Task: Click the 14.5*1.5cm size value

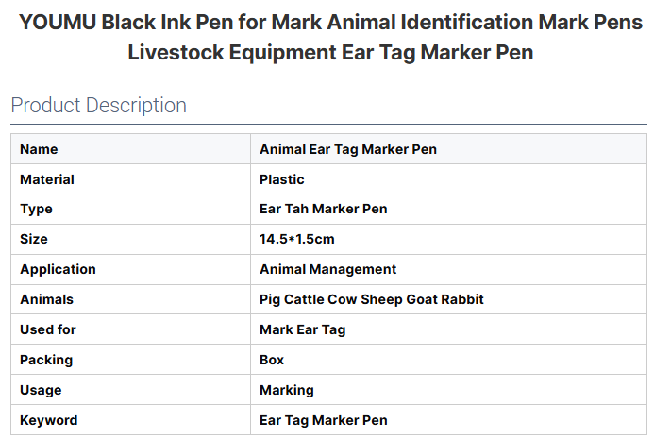Action: coord(297,239)
